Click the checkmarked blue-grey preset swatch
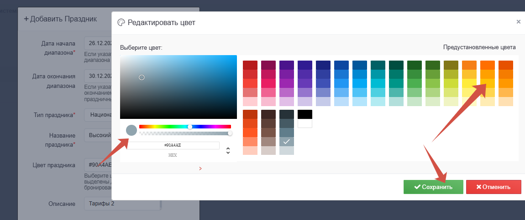 pos(286,142)
